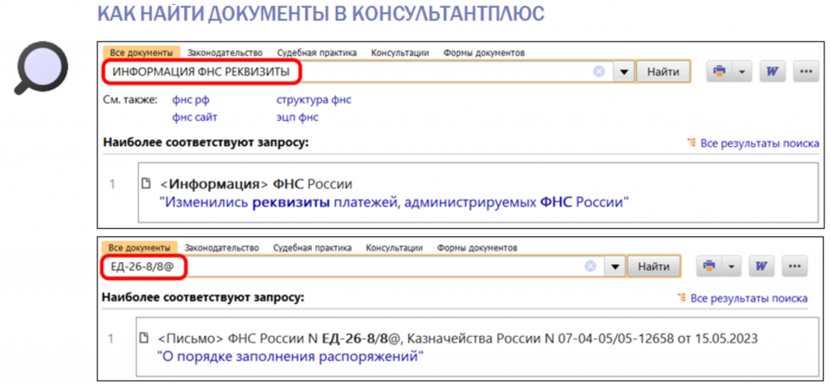Select the result title <Информация> ФНС России
The width and height of the screenshot is (831, 387).
[256, 184]
